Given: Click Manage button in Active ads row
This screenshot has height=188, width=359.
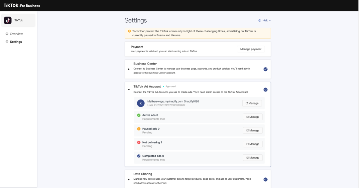Looking at the screenshot, I should (x=253, y=117).
